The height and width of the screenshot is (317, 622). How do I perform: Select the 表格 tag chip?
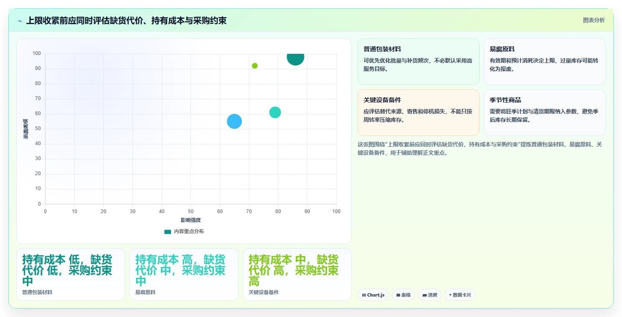pyautogui.click(x=403, y=295)
